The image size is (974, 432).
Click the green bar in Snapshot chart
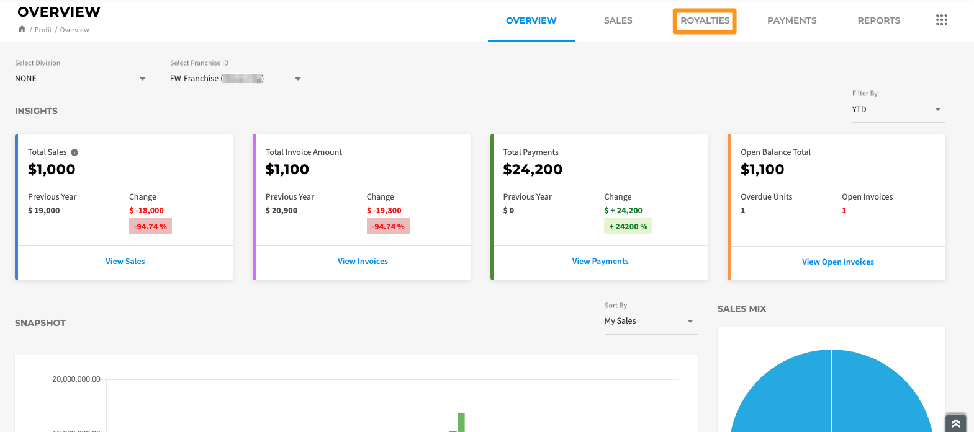(461, 422)
